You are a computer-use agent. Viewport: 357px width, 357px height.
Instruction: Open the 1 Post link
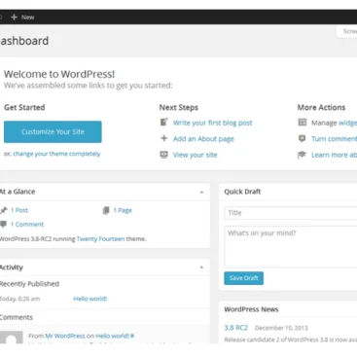pyautogui.click(x=19, y=210)
